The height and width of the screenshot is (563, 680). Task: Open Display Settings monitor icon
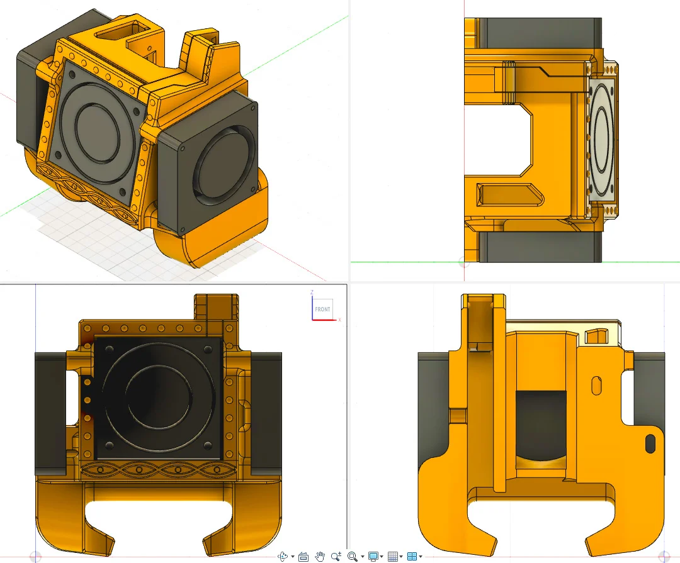coord(373,557)
